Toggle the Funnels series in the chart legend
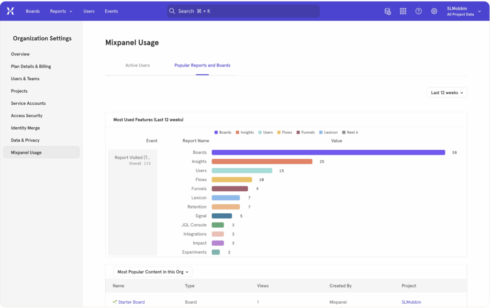The image size is (490, 308). click(x=305, y=132)
